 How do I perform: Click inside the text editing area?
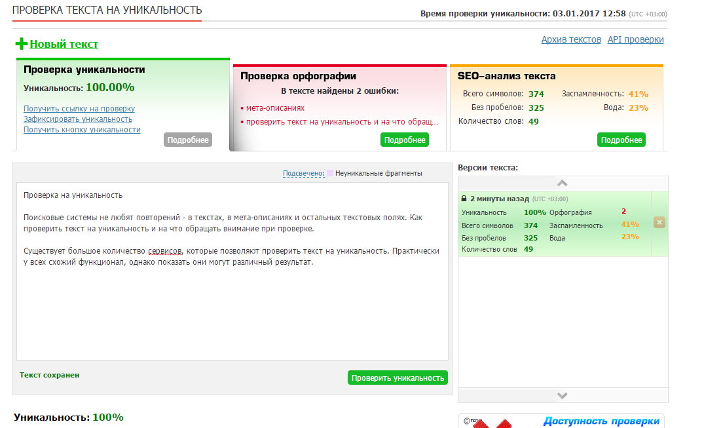(232, 308)
